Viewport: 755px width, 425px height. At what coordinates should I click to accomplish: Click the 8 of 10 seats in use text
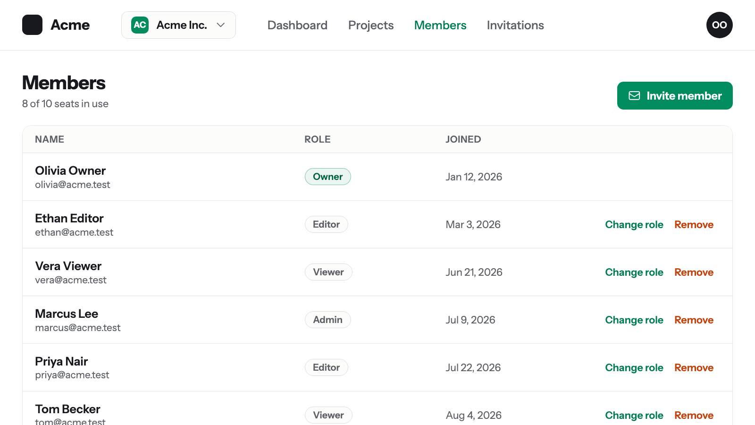tap(65, 104)
